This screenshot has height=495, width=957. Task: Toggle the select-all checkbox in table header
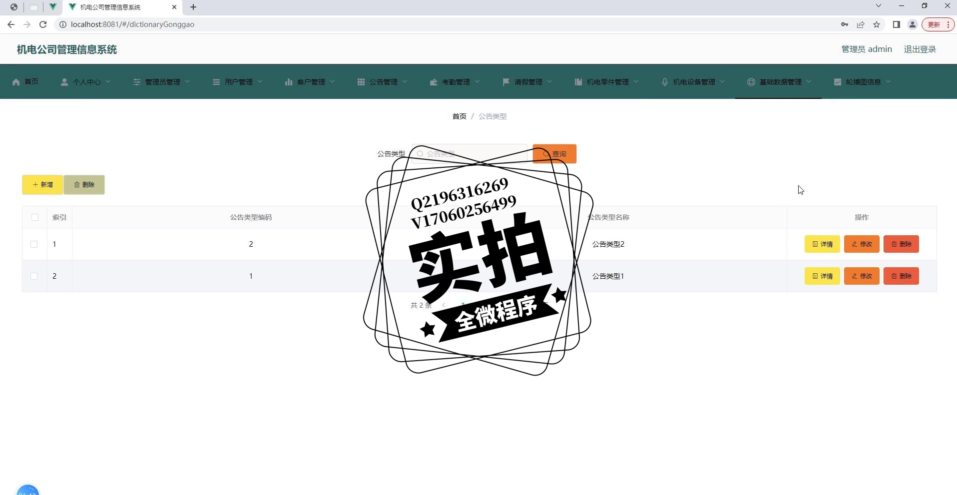pyautogui.click(x=35, y=217)
